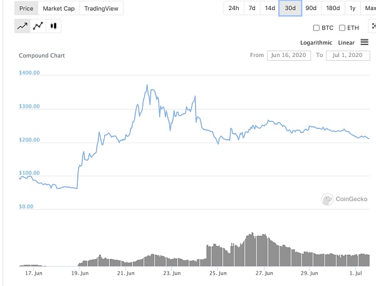Click the To date field
The image size is (376, 286).
[348, 55]
